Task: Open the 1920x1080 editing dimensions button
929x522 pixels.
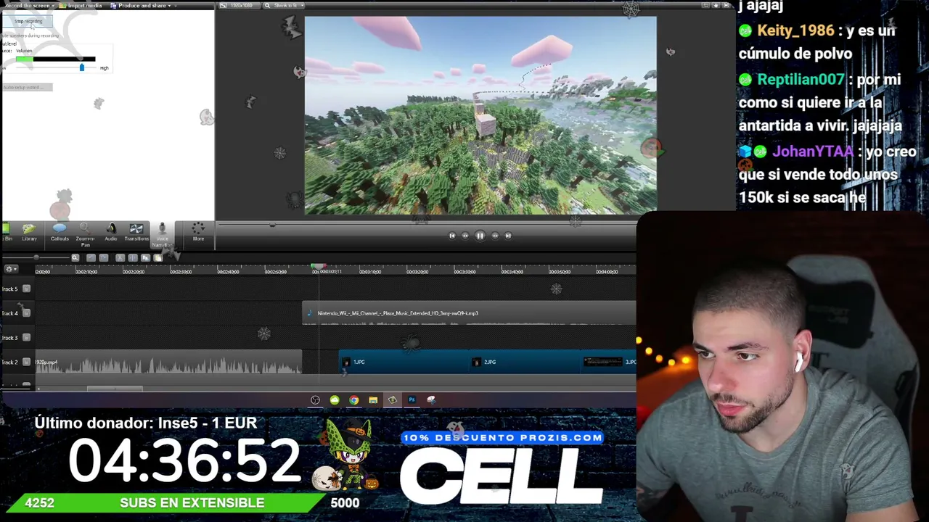Action: click(241, 6)
